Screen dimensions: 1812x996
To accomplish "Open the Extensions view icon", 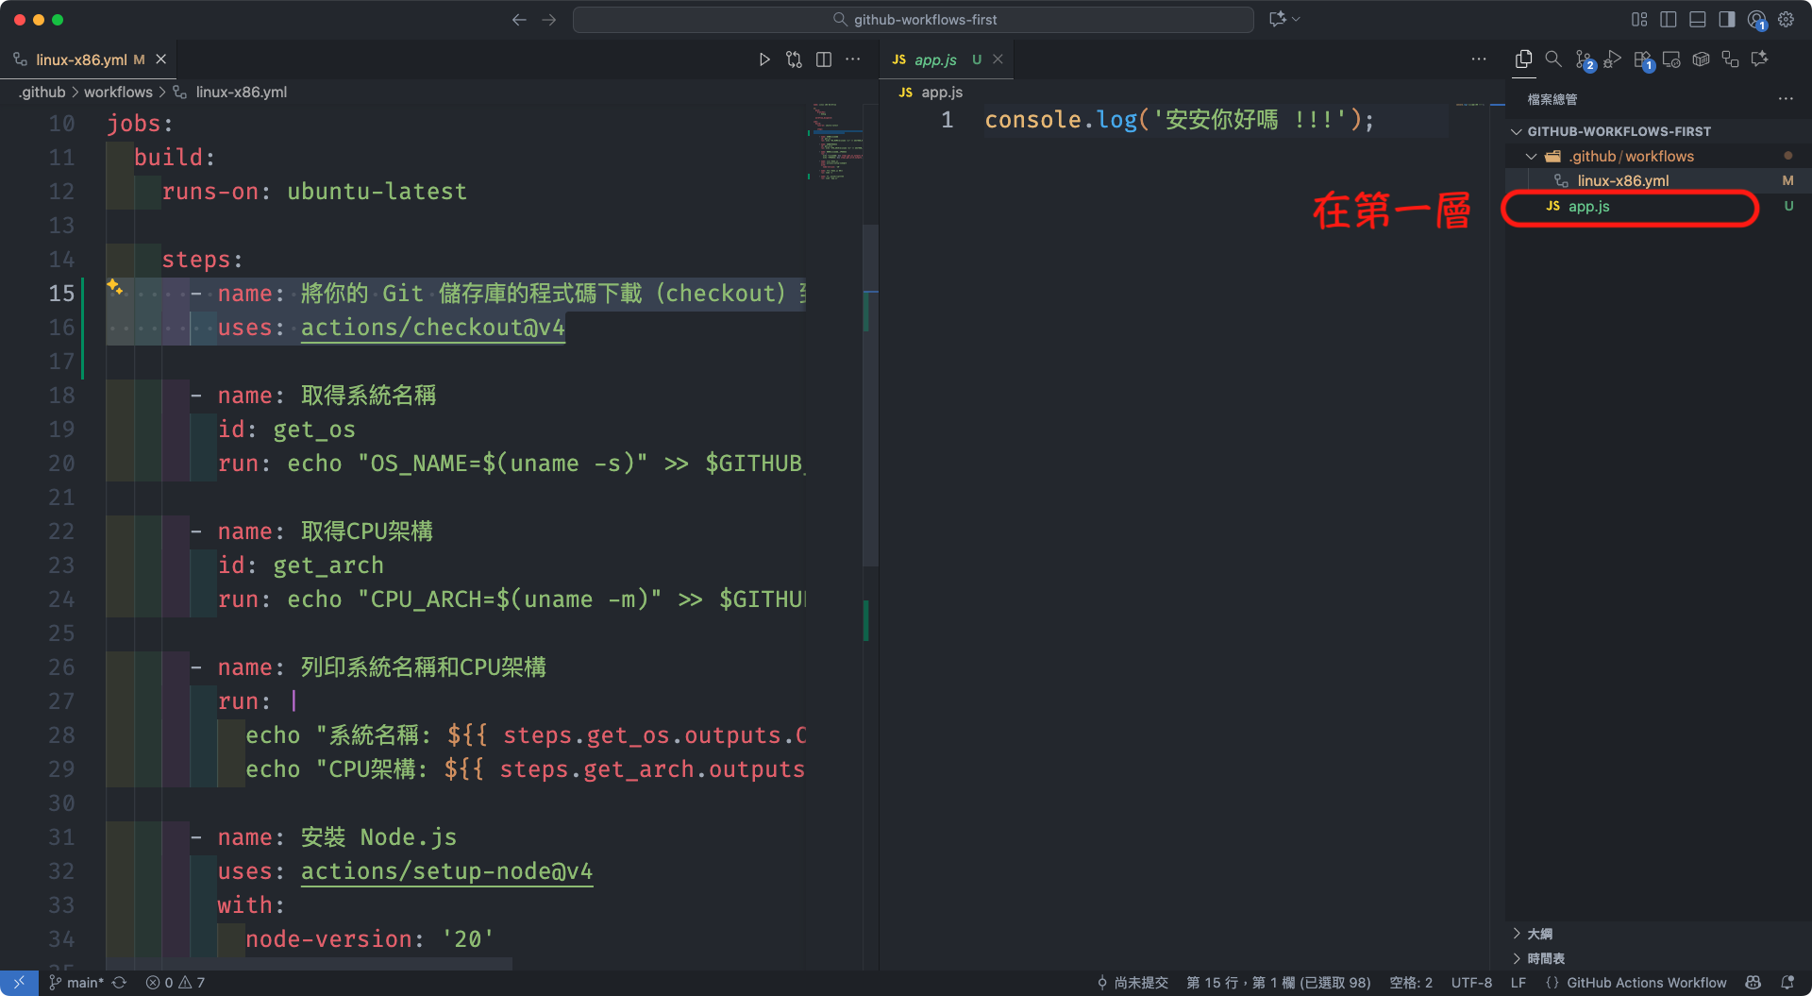I will click(x=1642, y=59).
